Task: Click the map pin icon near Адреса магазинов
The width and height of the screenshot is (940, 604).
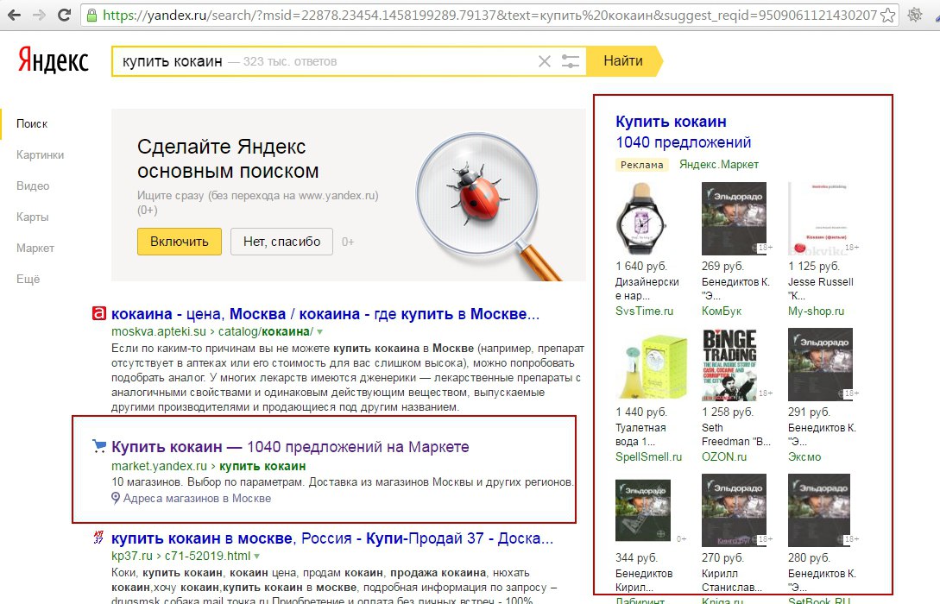Action: tap(116, 498)
